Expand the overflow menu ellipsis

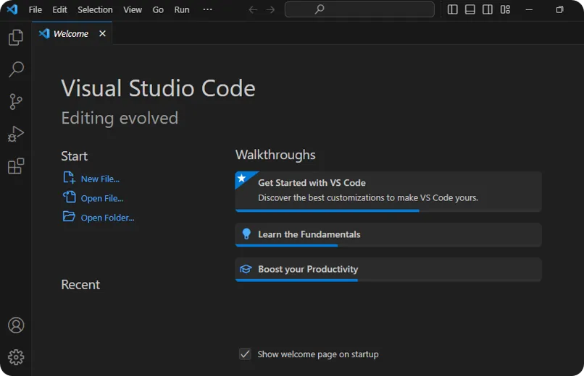pyautogui.click(x=208, y=9)
